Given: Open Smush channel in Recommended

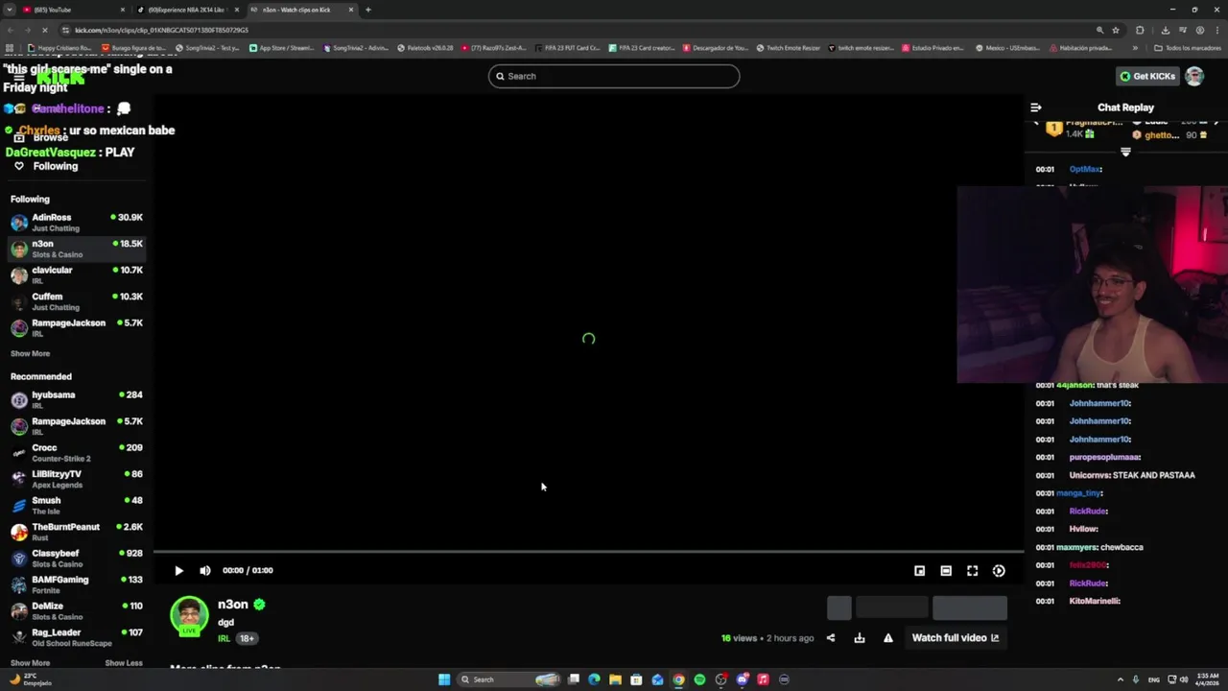Looking at the screenshot, I should [77, 506].
